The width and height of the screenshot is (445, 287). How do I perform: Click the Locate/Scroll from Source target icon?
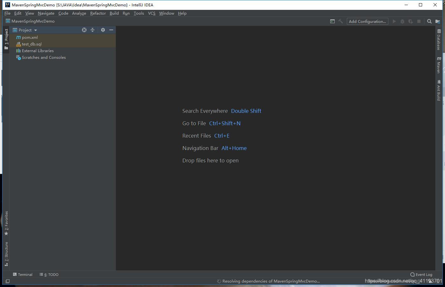point(84,30)
